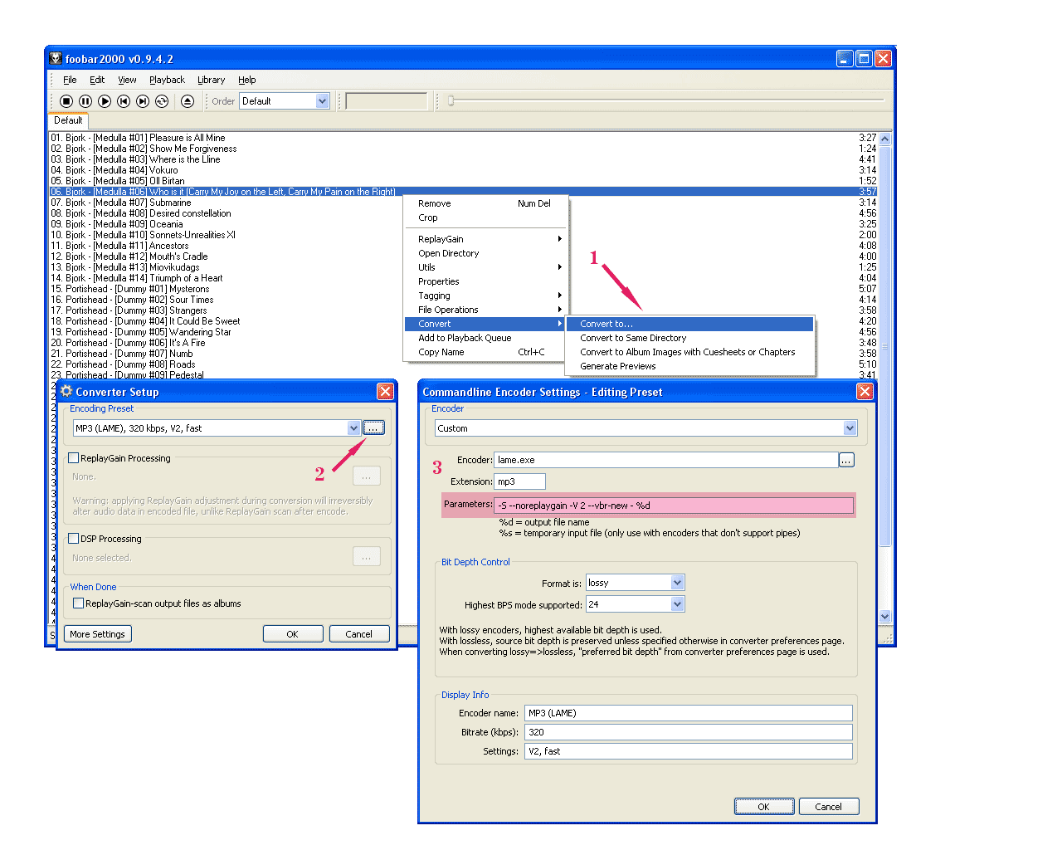Go to previous track button
Image resolution: width=1062 pixels, height=850 pixels.
tap(124, 101)
